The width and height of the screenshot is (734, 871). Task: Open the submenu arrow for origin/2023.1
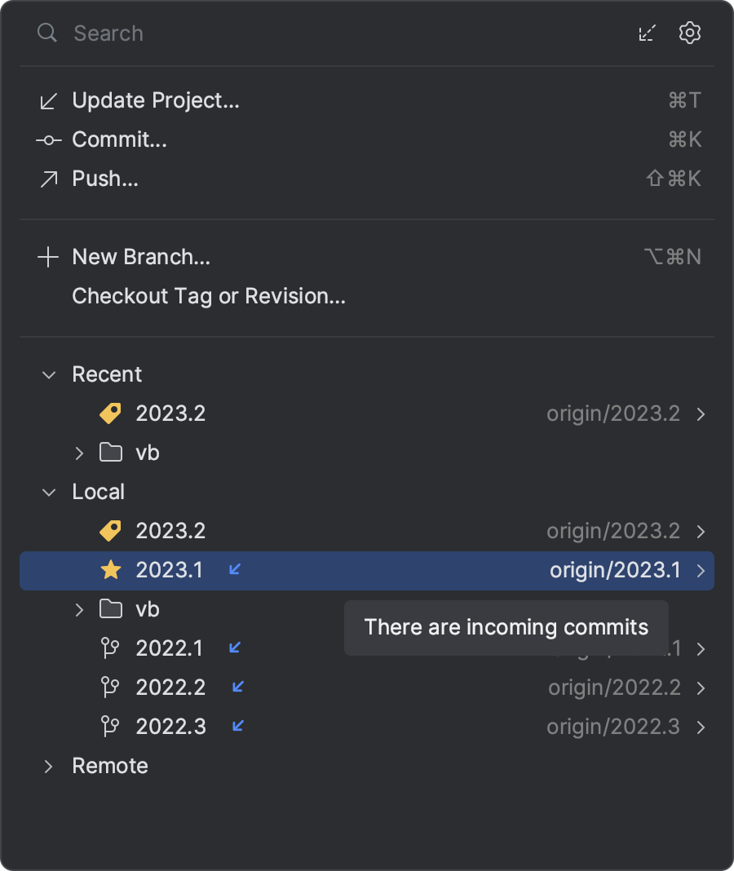pos(700,570)
